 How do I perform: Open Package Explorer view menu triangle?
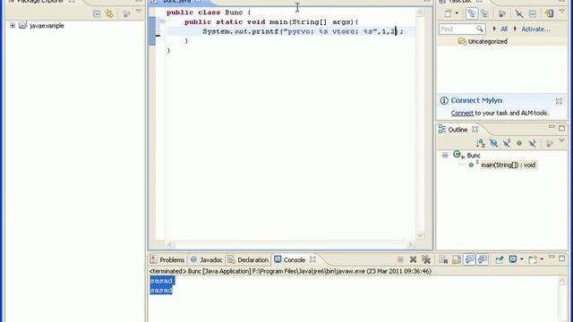(139, 12)
